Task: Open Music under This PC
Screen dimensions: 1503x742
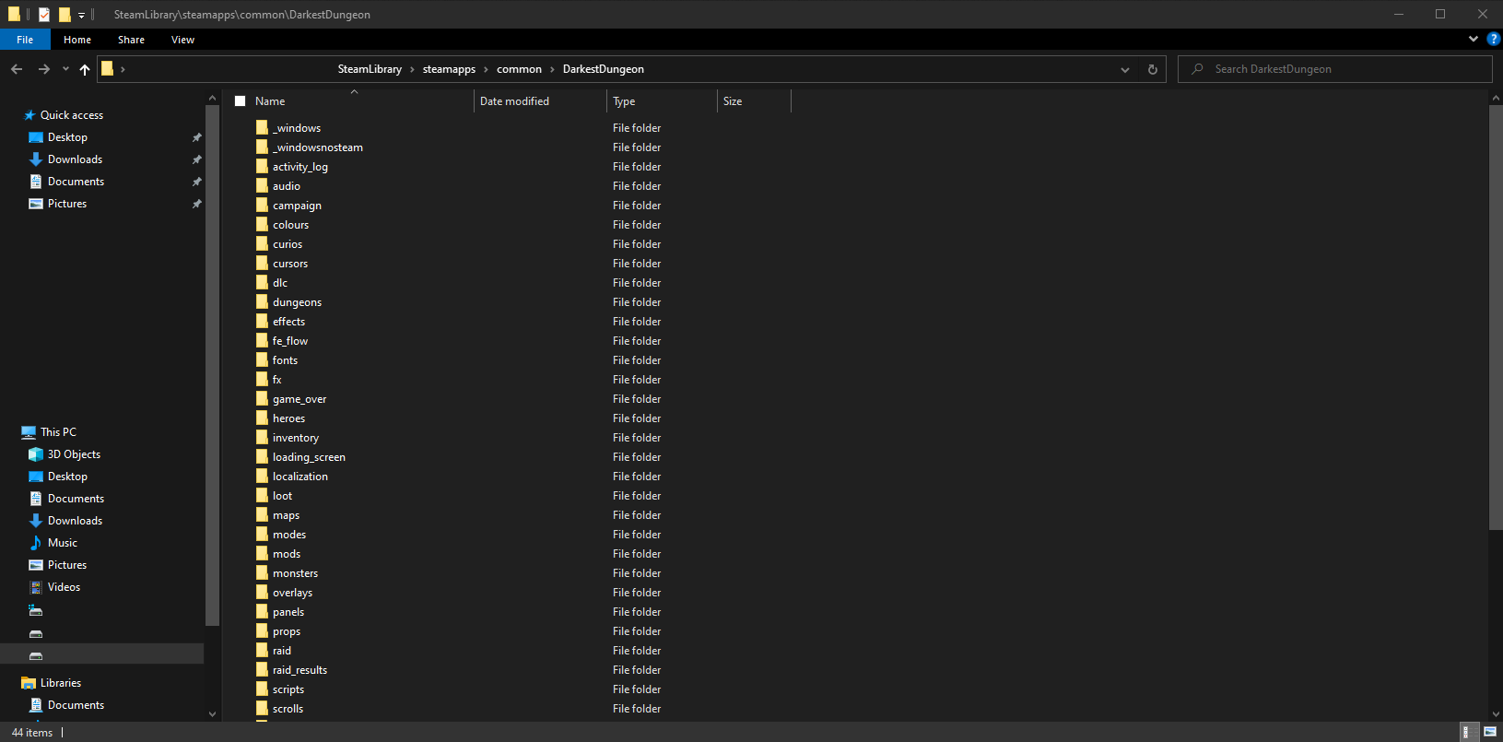Action: click(62, 543)
